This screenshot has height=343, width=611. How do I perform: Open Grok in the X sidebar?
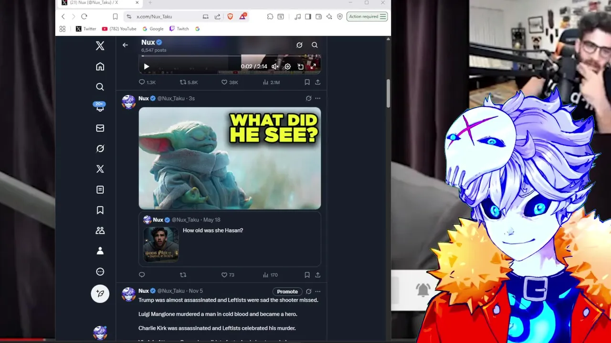tap(100, 149)
